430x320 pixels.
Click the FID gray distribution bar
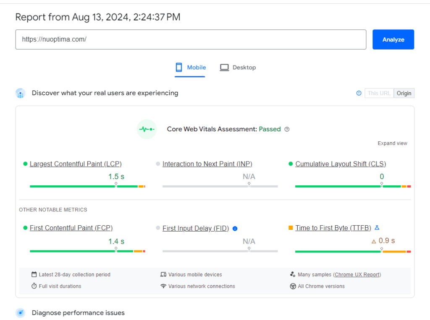[x=220, y=251]
